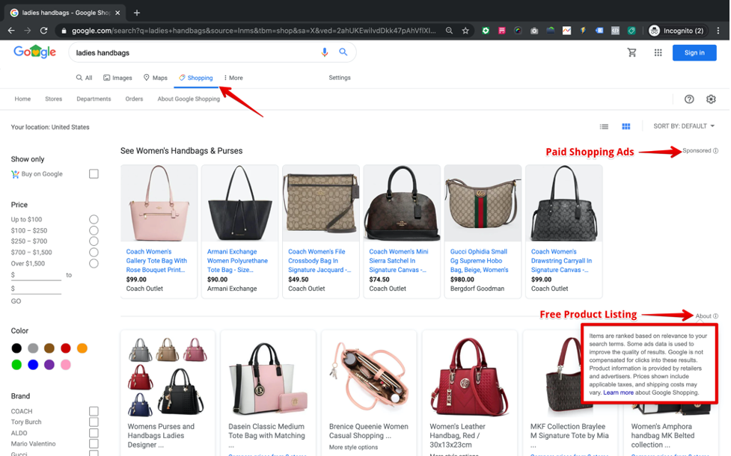Click the browser back arrow

pyautogui.click(x=11, y=31)
